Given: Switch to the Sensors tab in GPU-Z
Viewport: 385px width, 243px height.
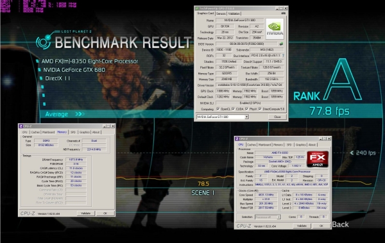Looking at the screenshot, I should pos(221,13).
